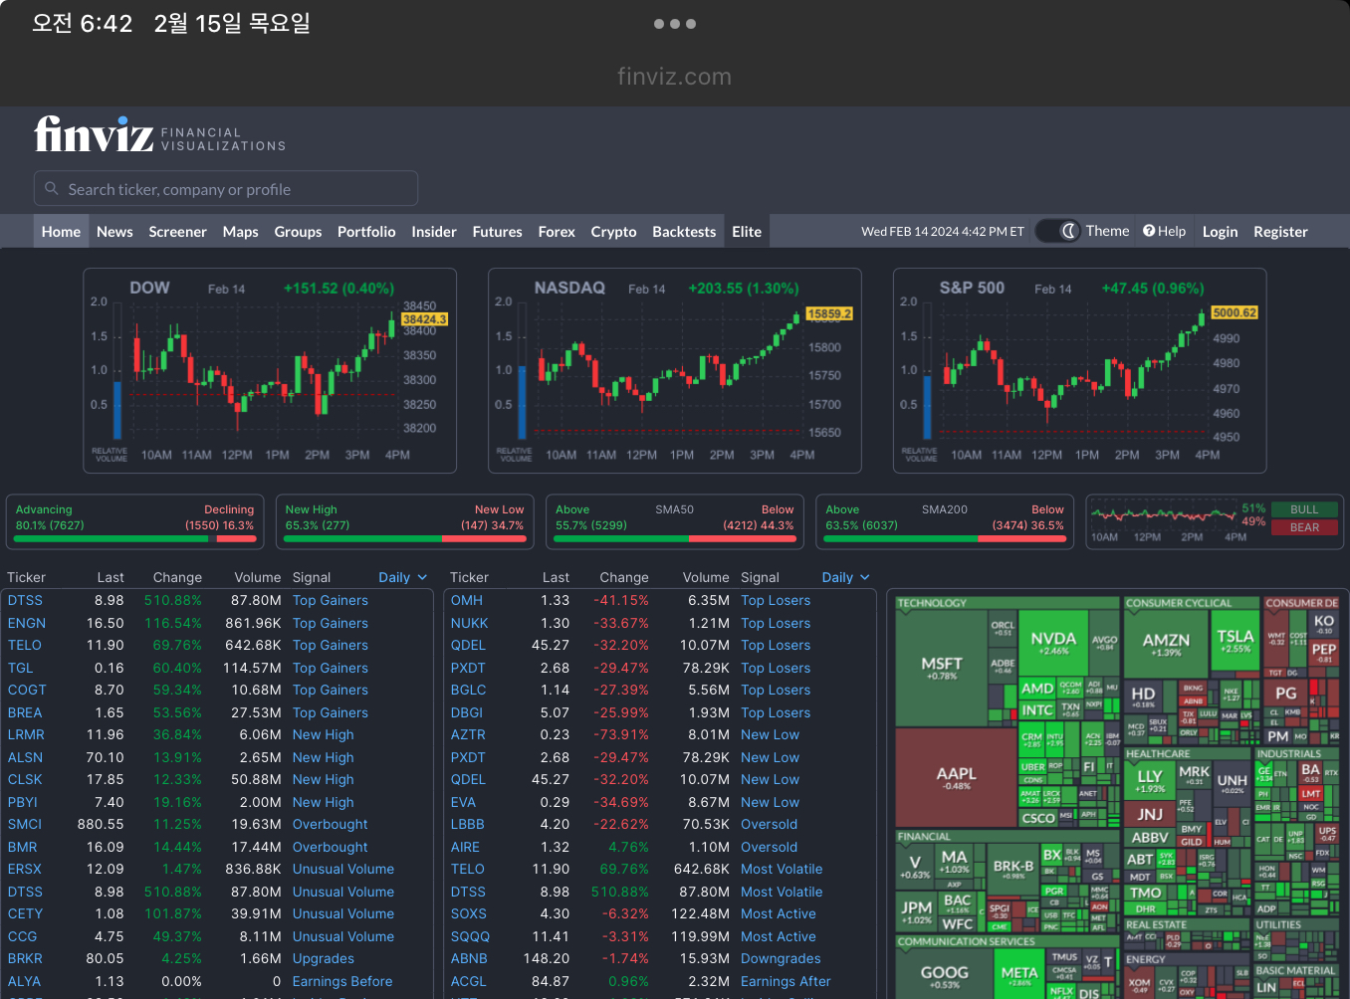Open the S&P 500 intraday chart
The image size is (1350, 999).
click(1080, 370)
